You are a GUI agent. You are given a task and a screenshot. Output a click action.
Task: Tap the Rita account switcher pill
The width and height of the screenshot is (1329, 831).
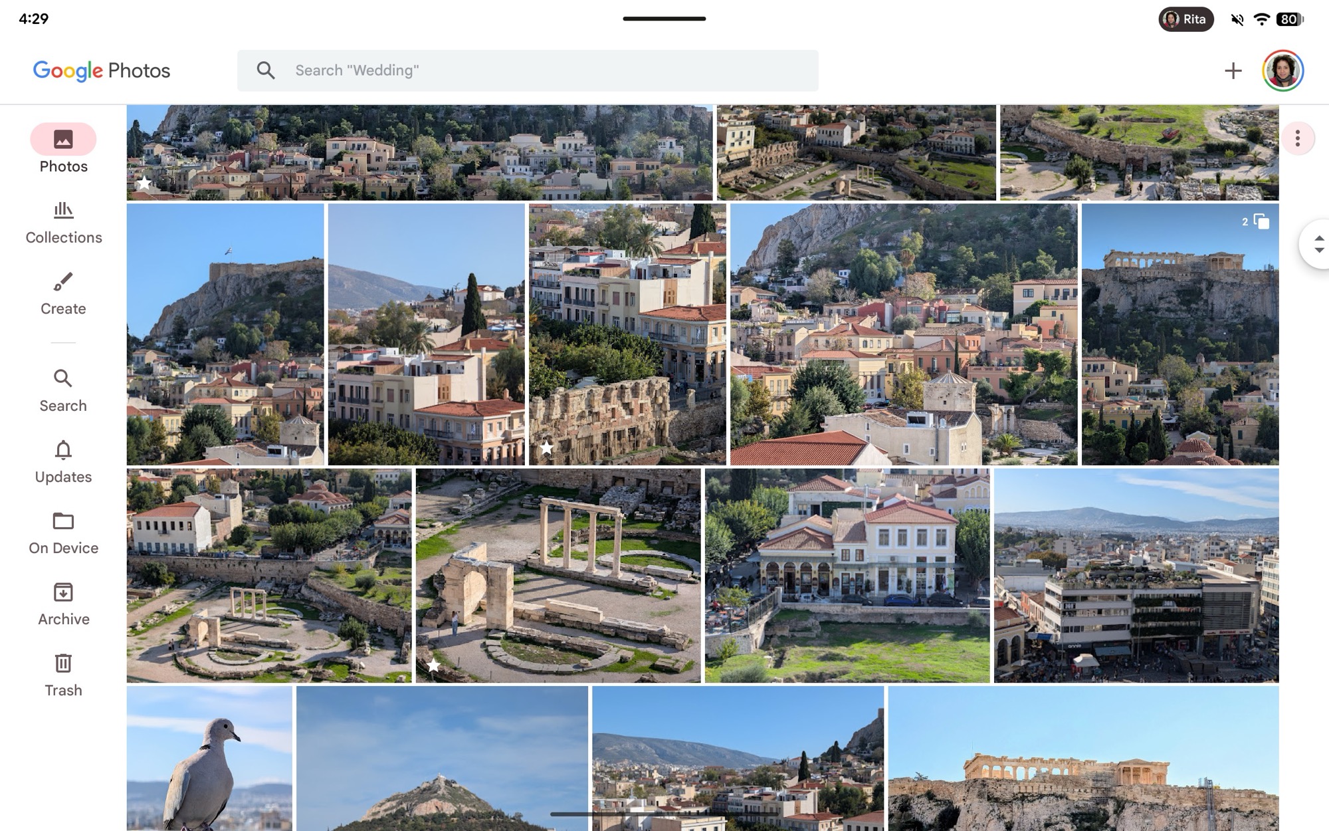(x=1185, y=19)
